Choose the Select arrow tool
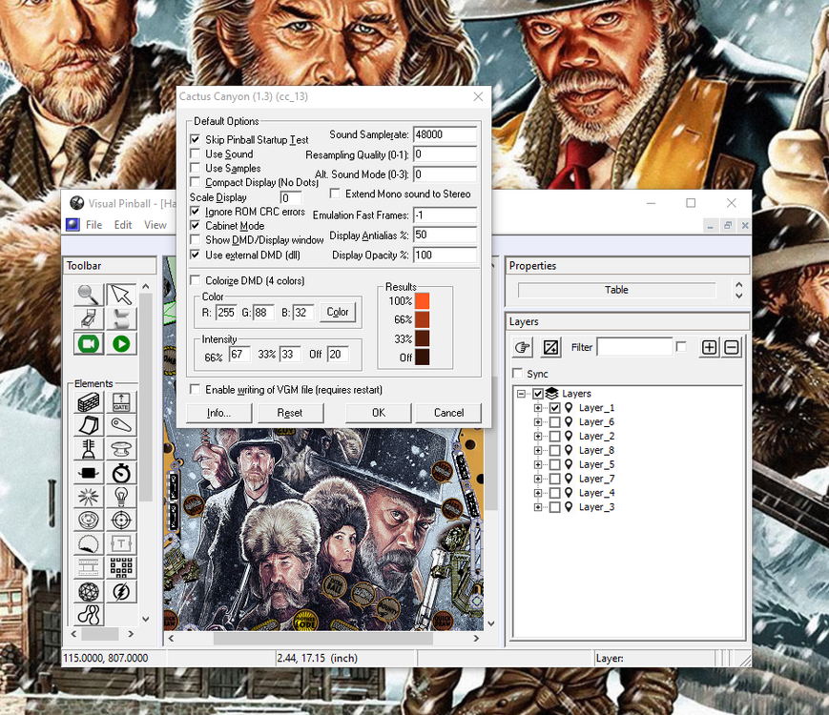829x715 pixels. pos(121,295)
